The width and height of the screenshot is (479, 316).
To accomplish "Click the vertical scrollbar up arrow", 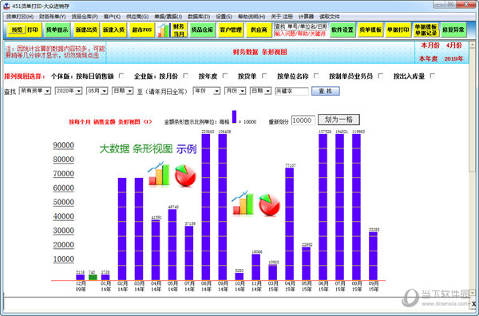I will point(473,45).
